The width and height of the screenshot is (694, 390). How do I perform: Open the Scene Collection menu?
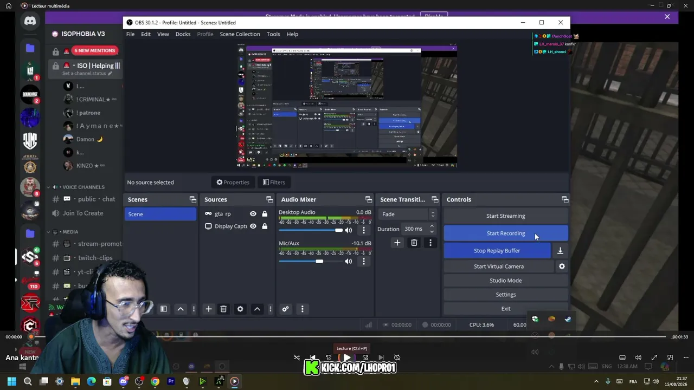240,34
